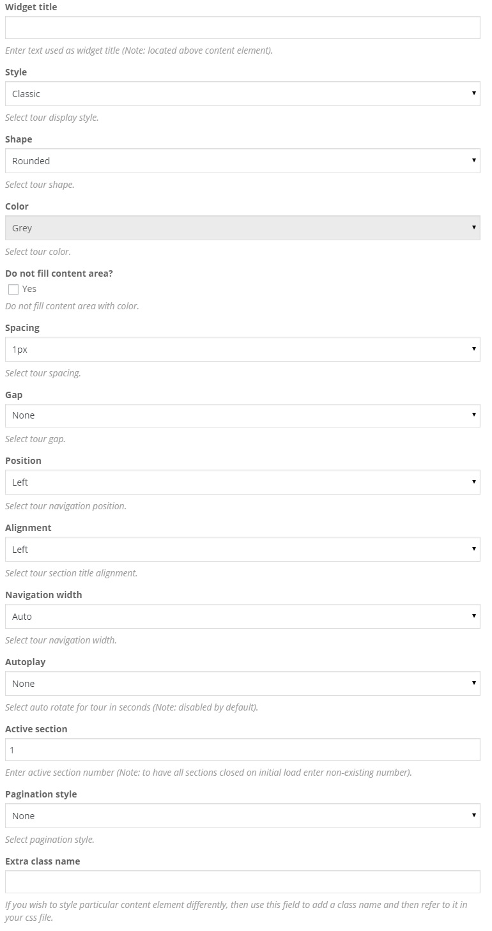492x931 pixels.
Task: Click the Active section number field
Action: [x=242, y=750]
